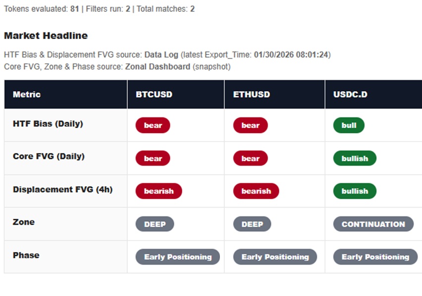Click BTCUSD DEEP zone badge
This screenshot has width=422, height=296.
coord(155,224)
